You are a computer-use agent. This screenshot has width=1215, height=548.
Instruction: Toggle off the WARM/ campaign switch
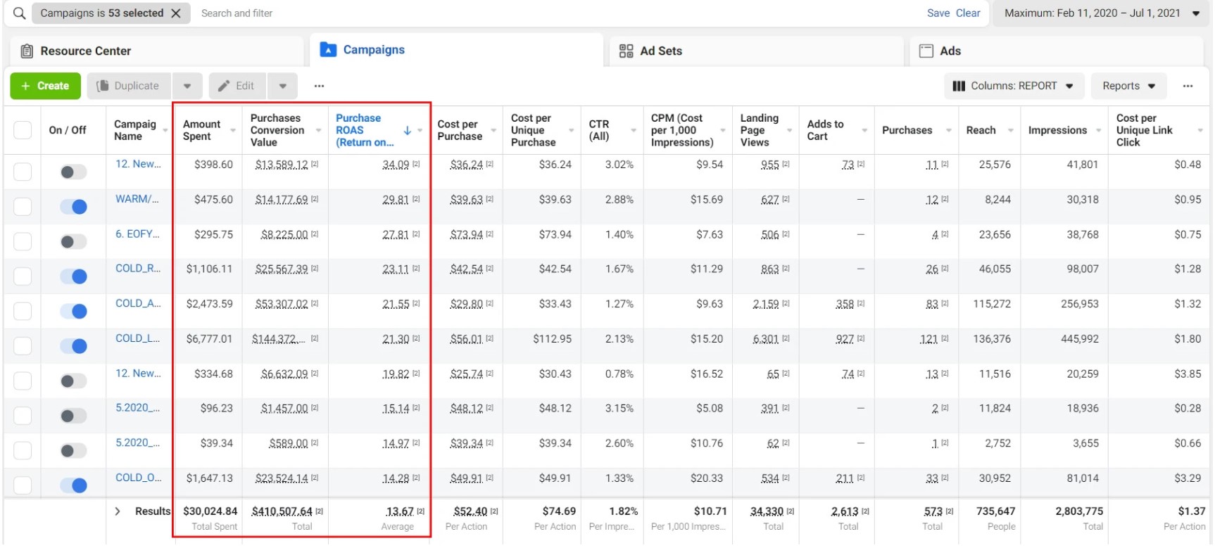pos(73,207)
